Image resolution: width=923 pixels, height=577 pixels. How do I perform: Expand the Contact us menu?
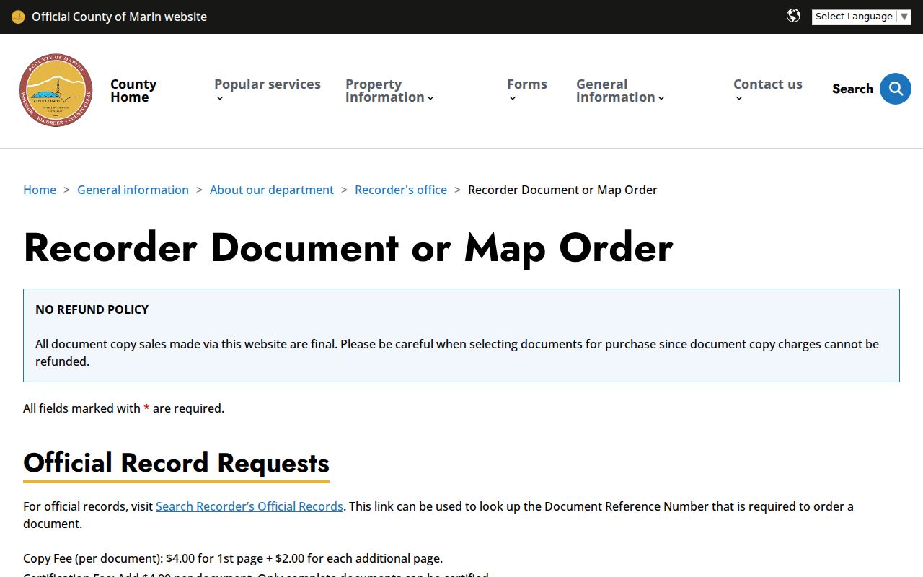(768, 90)
